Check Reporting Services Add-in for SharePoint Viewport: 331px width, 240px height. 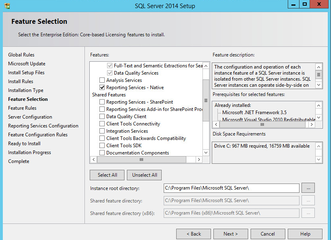point(102,109)
